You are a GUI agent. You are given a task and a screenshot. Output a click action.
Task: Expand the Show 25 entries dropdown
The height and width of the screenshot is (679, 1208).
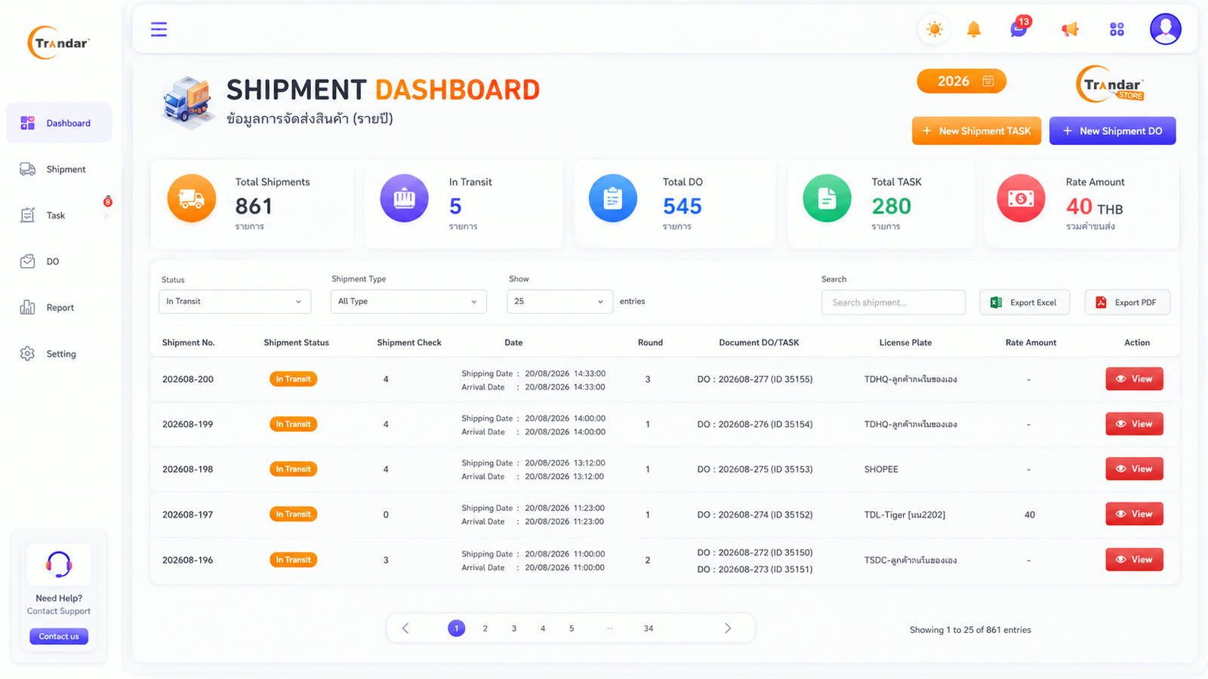pos(560,302)
